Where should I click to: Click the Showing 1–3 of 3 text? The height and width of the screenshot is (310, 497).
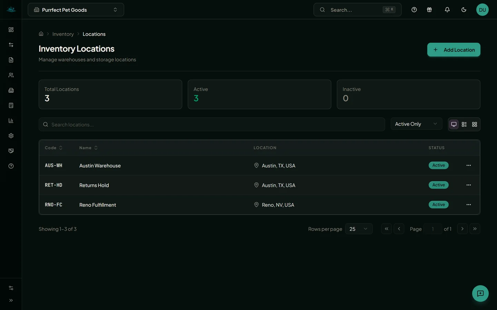coord(58,229)
